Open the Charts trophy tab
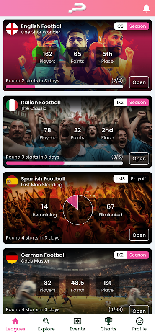 tap(108, 324)
